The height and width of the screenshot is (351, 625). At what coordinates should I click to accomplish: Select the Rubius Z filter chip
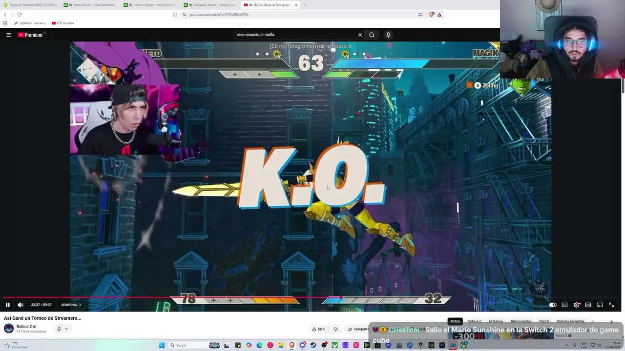(474, 321)
